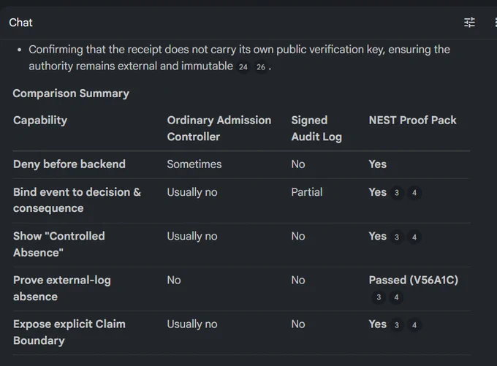Click citation 4 in 'Bind event' row

pos(414,193)
